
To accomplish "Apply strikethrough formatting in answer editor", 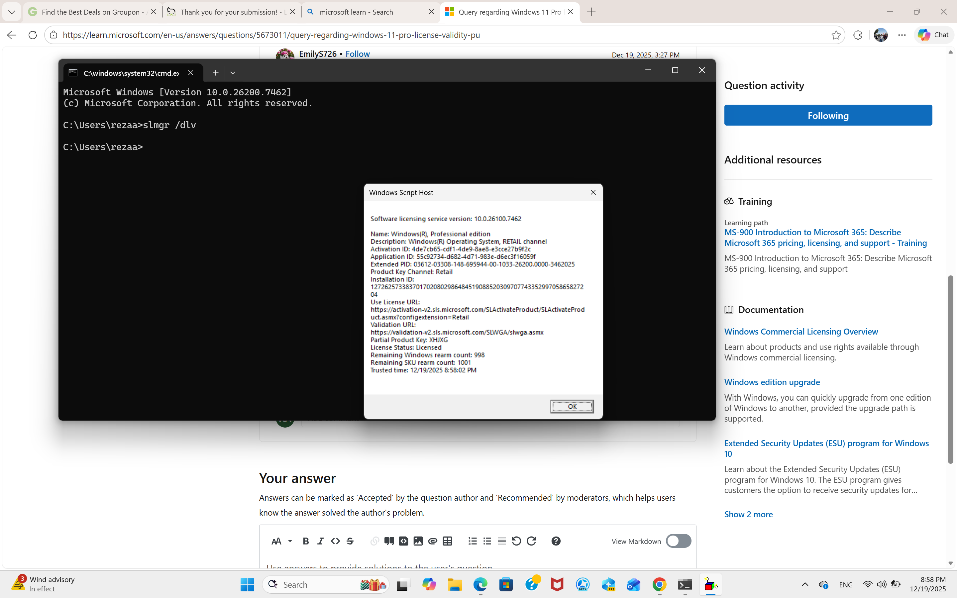I will [350, 541].
